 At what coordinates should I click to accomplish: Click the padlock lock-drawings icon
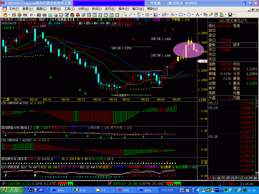(216, 15)
